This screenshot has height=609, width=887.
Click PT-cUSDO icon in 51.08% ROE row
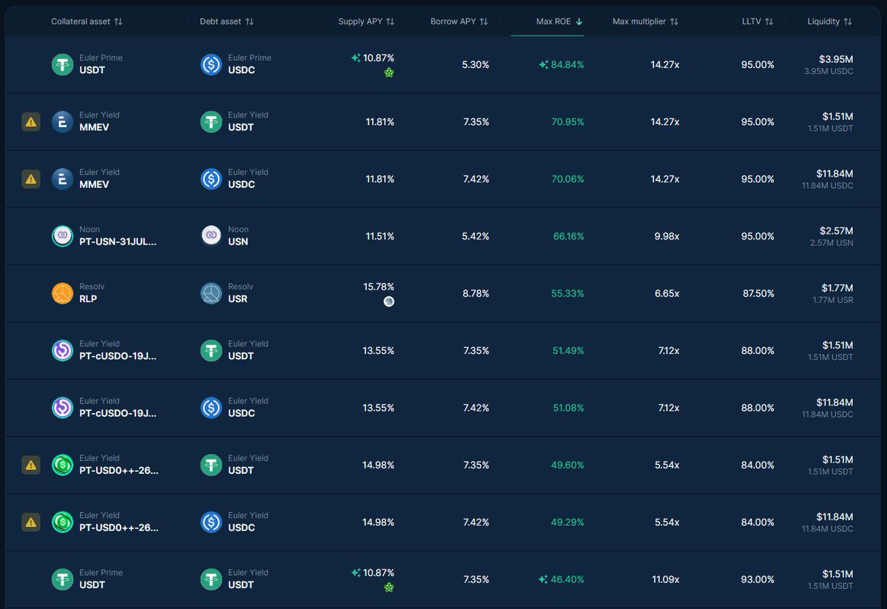63,407
